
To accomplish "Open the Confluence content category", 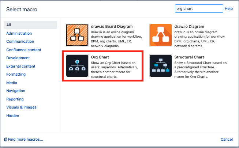I will pos(24,50).
